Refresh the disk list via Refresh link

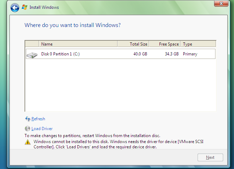38,119
